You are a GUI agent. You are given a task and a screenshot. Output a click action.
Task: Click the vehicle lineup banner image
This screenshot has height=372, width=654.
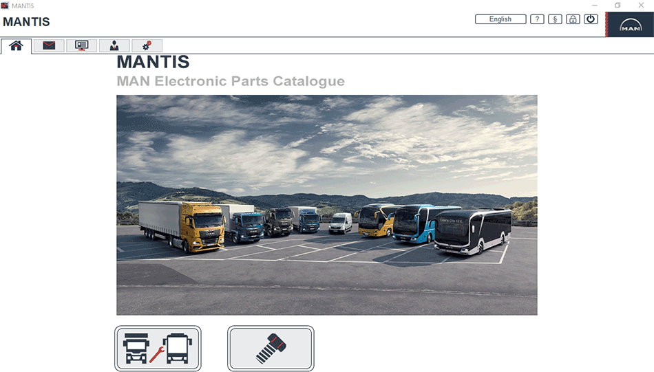327,205
